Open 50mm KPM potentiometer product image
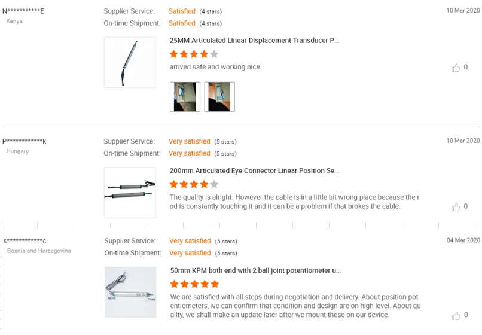Viewport: 482px width, 335px height. (x=130, y=292)
